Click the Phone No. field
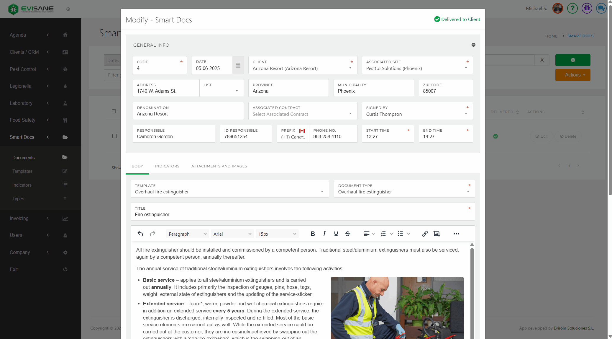Image resolution: width=612 pixels, height=339 pixels. 333,134
